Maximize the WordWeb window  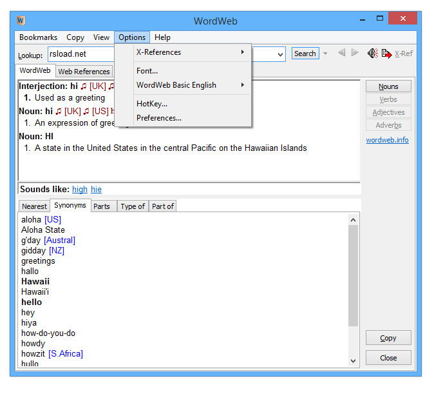coord(380,19)
